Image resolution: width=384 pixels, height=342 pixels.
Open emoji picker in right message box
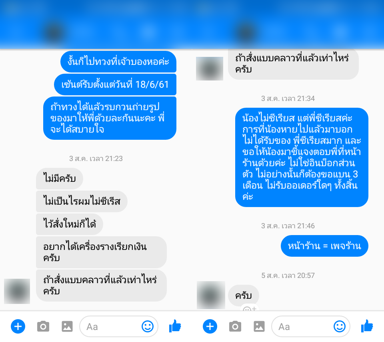(340, 326)
